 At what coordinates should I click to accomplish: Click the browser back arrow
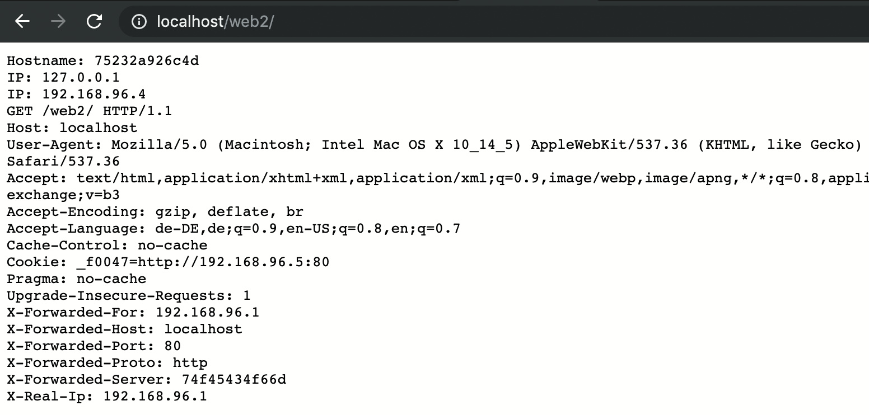click(x=22, y=22)
